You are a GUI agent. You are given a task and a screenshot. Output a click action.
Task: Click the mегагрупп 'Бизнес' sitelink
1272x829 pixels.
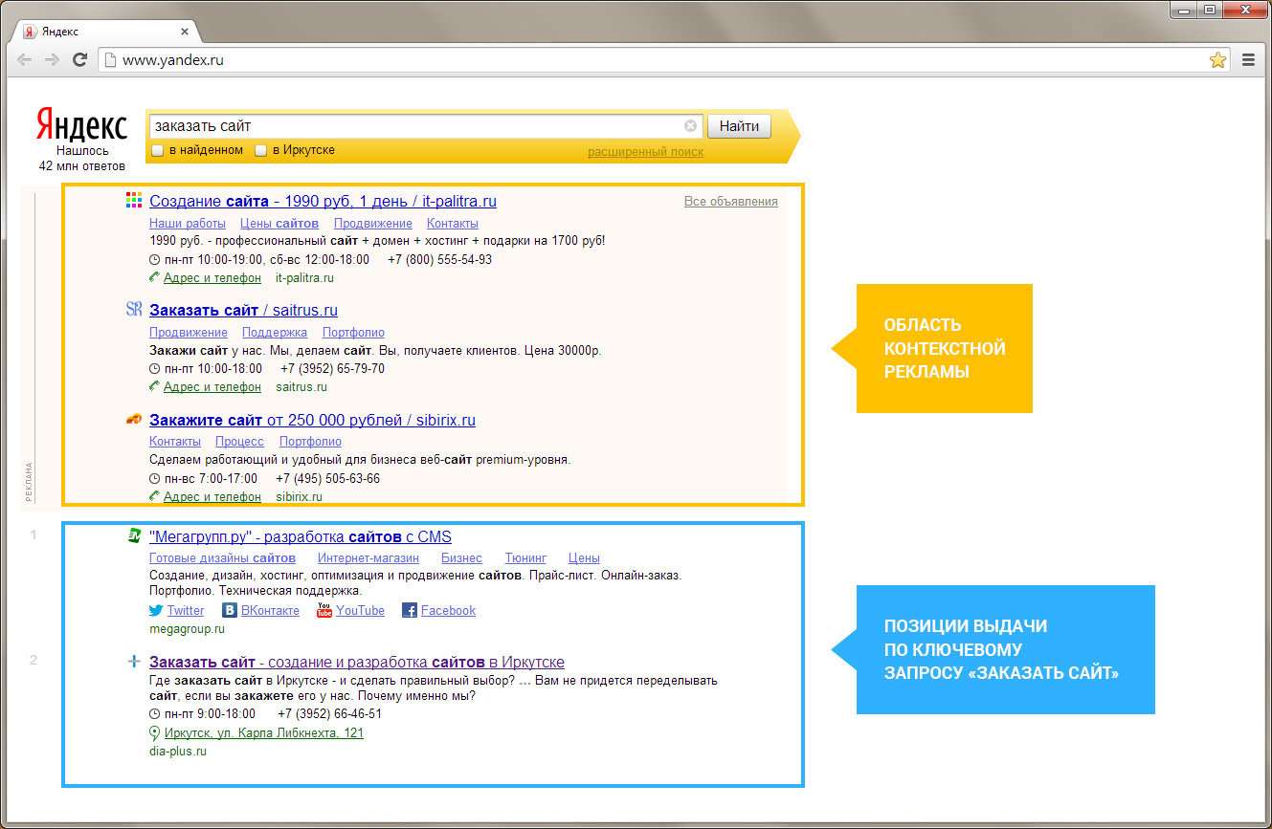tap(461, 558)
